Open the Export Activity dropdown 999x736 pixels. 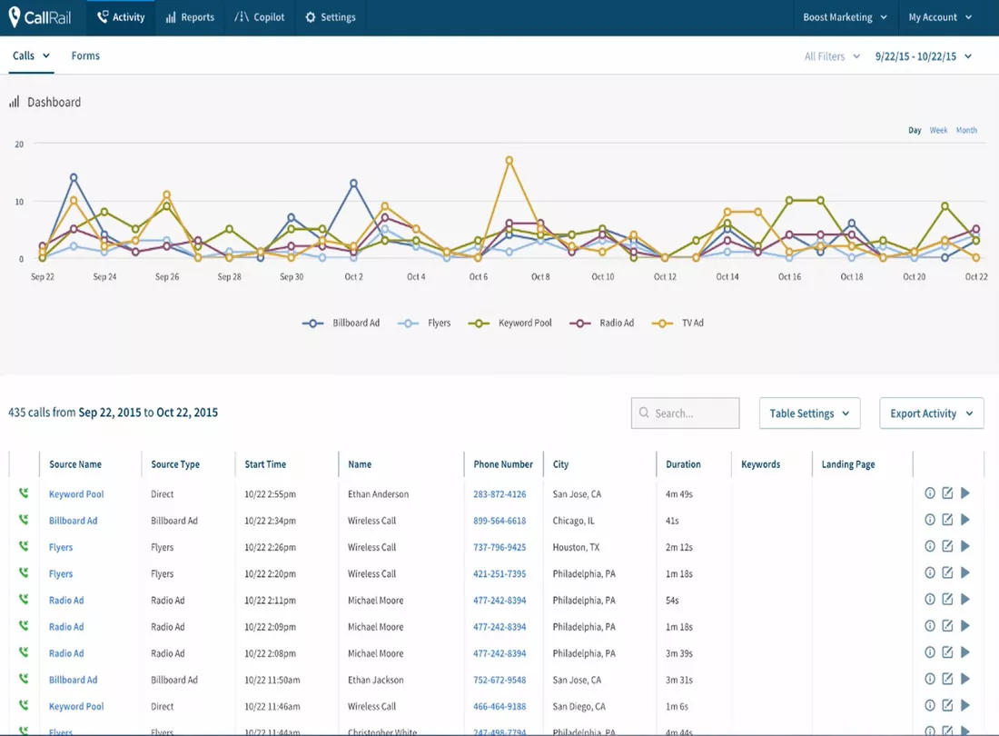(931, 413)
